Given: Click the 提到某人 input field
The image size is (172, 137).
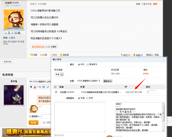Looking at the screenshot, I should click(46, 116).
